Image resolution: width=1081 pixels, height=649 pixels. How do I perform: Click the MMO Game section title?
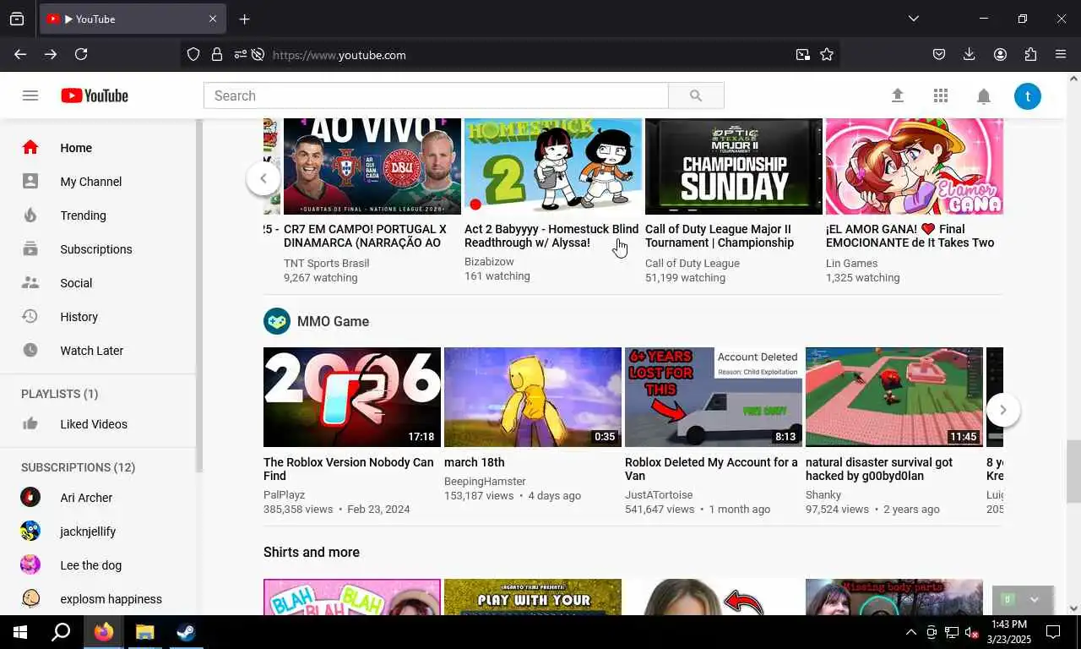click(333, 321)
